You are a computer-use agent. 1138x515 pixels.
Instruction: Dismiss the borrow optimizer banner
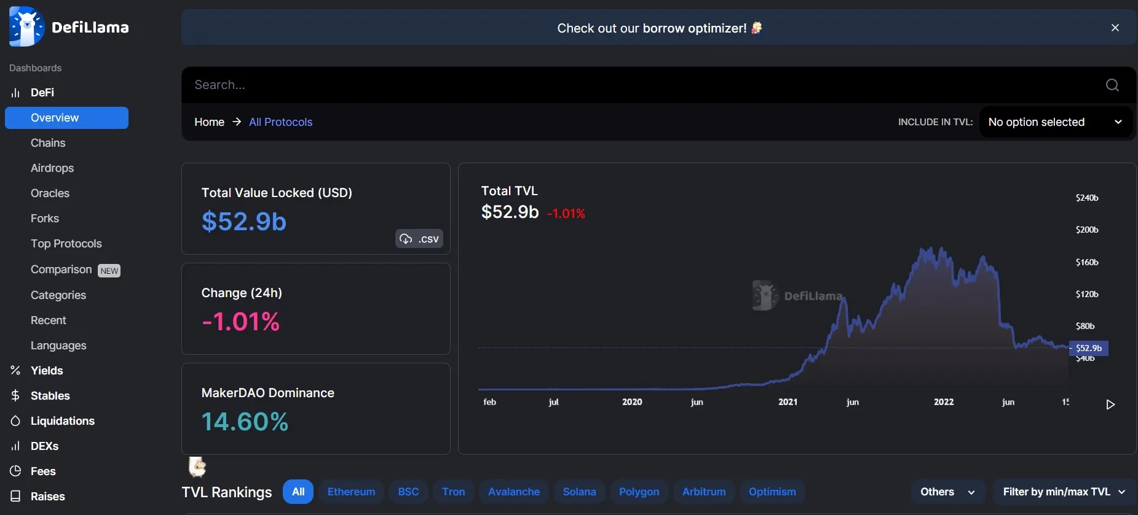pyautogui.click(x=1115, y=28)
